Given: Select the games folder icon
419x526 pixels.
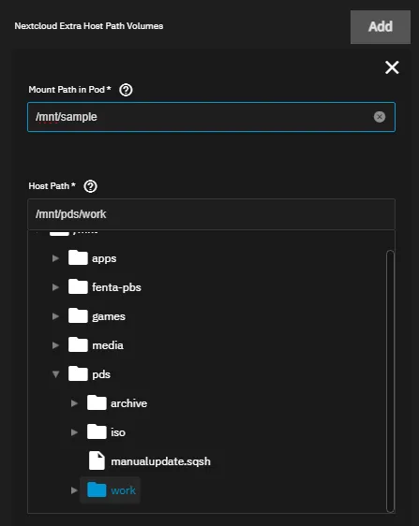Looking at the screenshot, I should (x=78, y=315).
